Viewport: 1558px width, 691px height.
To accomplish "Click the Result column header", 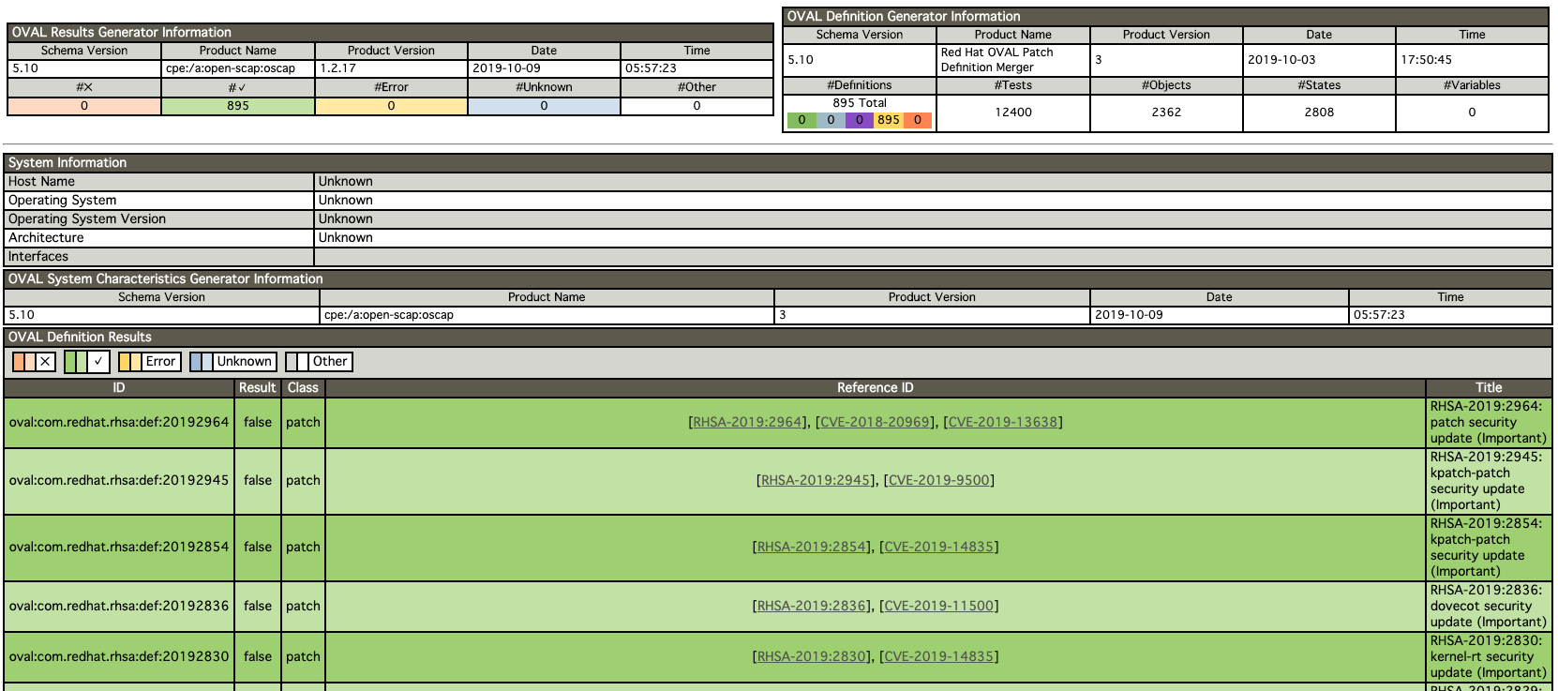I will [x=258, y=388].
